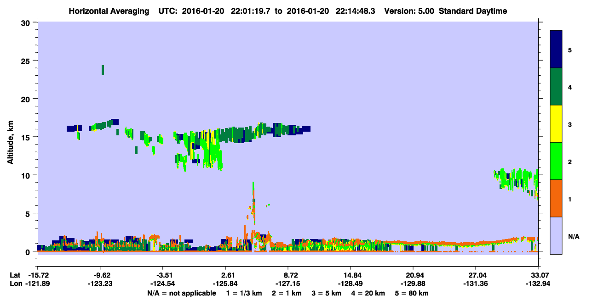Click 'Standard Daytime' in the title
The width and height of the screenshot is (598, 306).
pos(473,11)
